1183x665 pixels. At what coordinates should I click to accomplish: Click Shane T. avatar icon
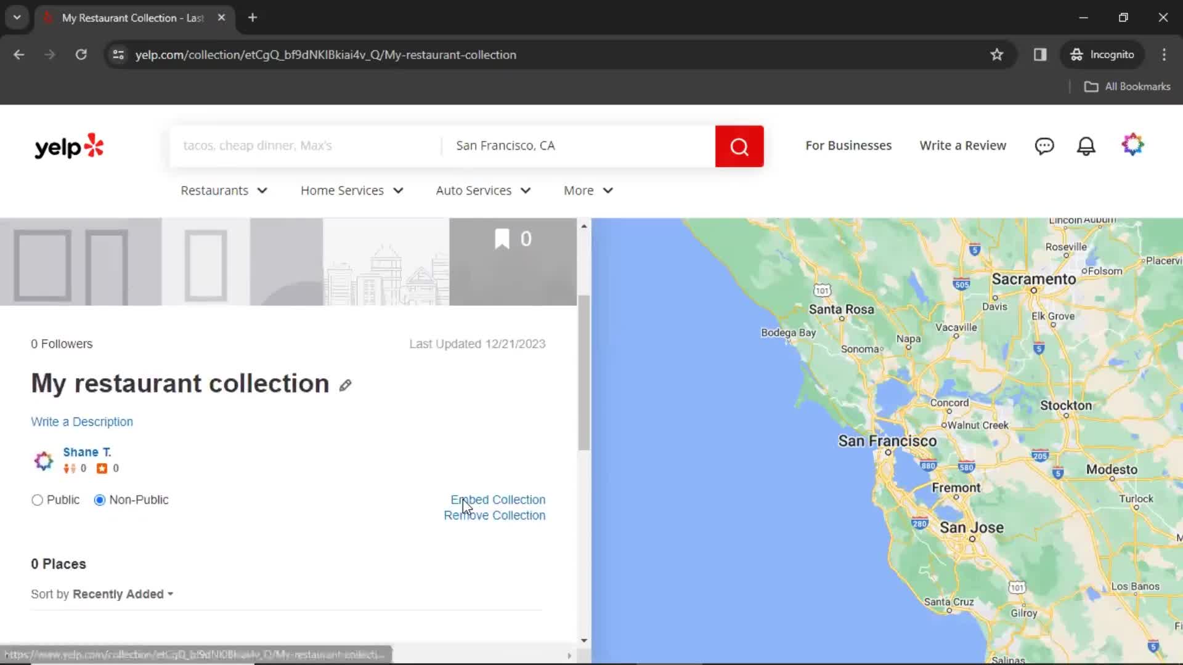(x=43, y=460)
